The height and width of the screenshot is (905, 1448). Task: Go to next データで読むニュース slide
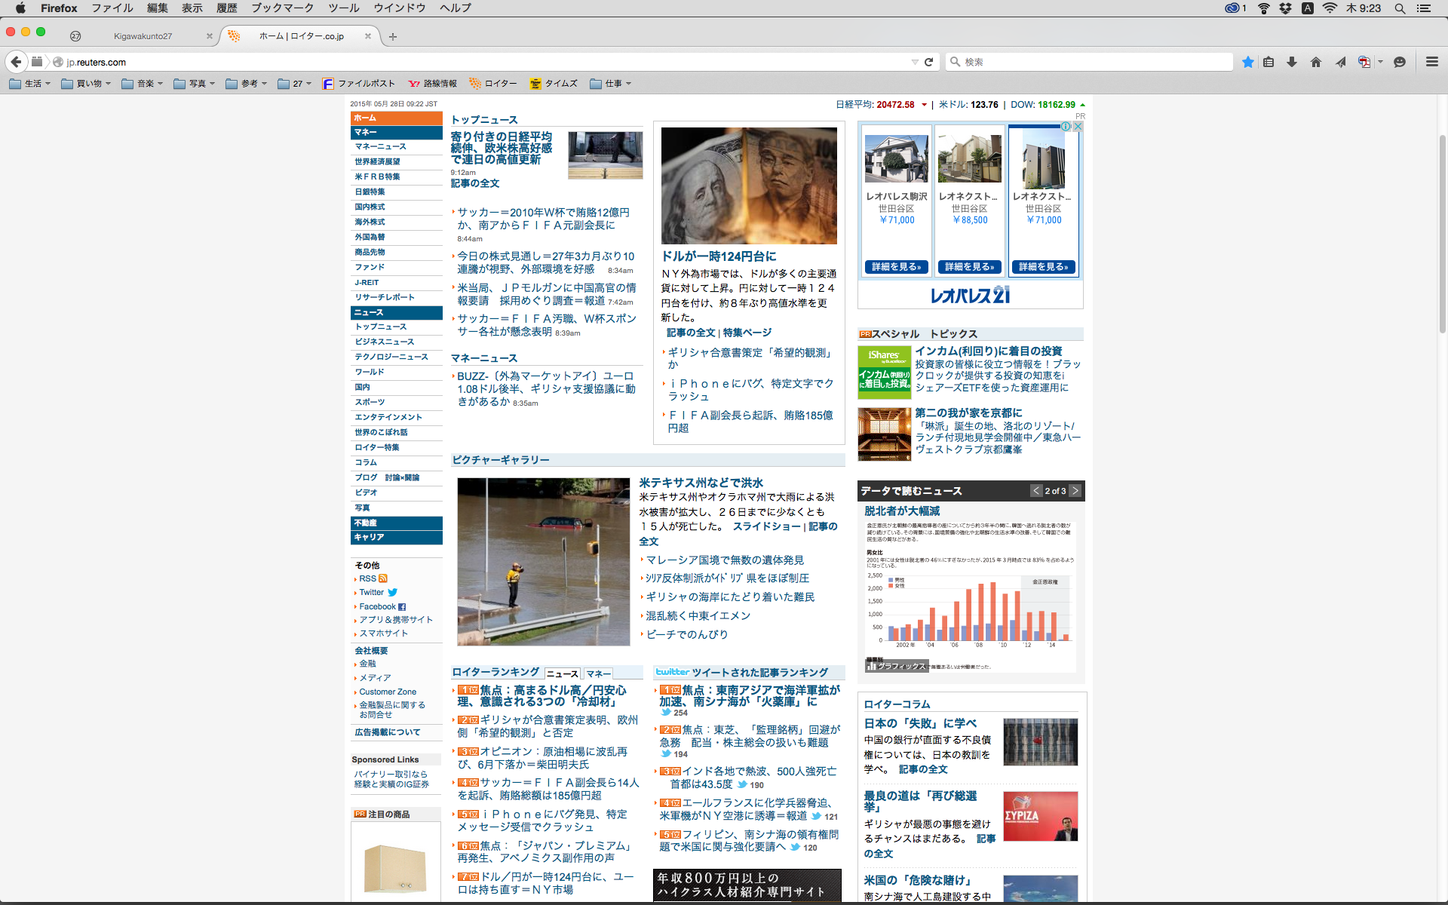[x=1075, y=491]
